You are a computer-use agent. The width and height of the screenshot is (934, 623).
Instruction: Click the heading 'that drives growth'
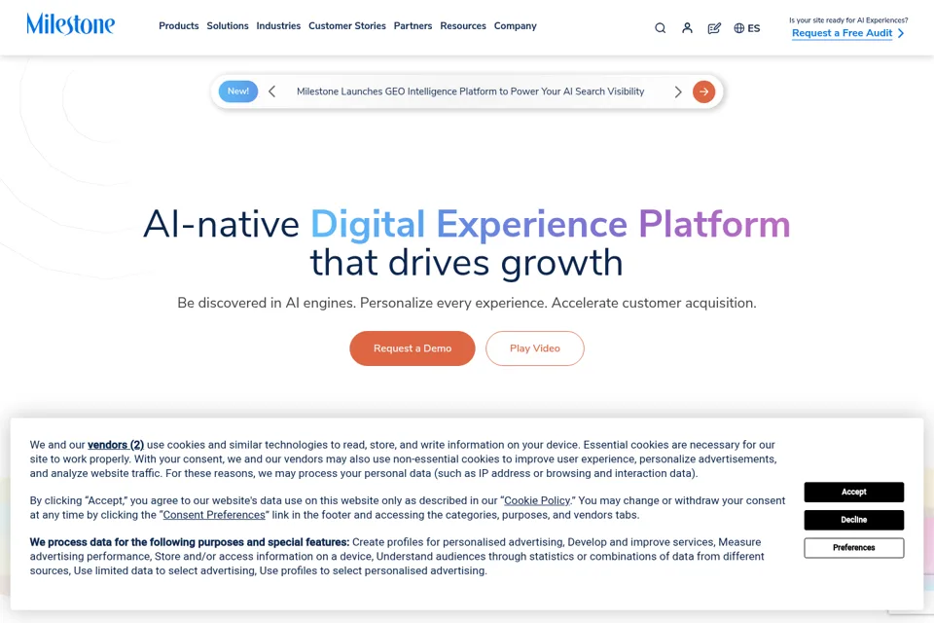(x=466, y=262)
